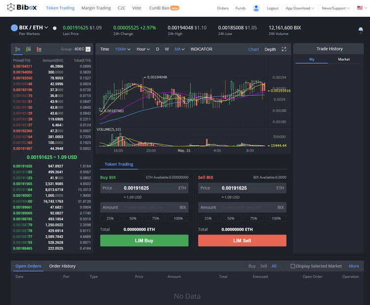Click the Sell BIX amount input field
The width and height of the screenshot is (370, 305).
[242, 207]
